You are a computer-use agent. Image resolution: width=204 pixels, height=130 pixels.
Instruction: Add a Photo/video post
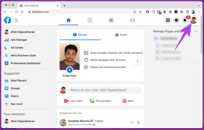[101, 101]
